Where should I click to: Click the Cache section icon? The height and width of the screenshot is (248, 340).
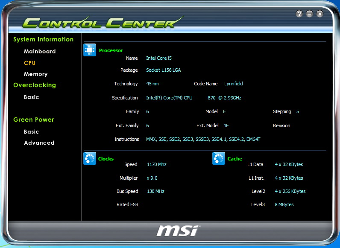pyautogui.click(x=219, y=158)
